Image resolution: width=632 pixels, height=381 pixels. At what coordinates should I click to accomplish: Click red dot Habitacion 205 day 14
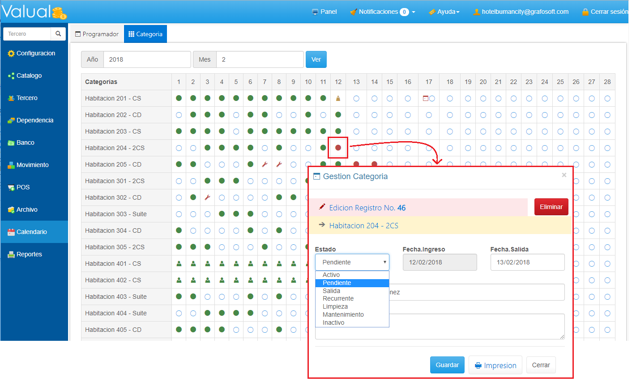(374, 164)
